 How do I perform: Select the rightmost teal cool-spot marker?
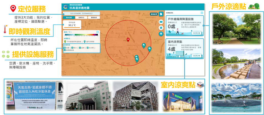[150, 49]
